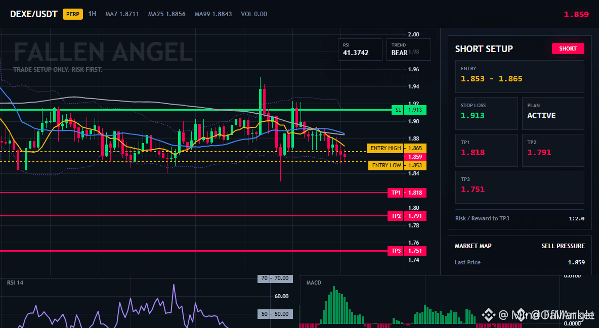Click the SELL PRESSURE label

[563, 246]
